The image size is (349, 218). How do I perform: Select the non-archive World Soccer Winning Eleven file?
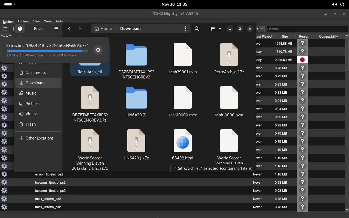pyautogui.click(x=229, y=141)
